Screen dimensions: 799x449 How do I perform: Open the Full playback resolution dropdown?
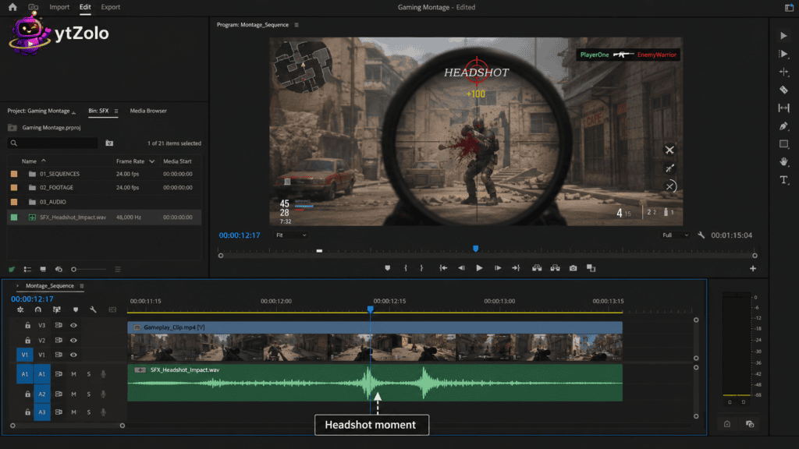(x=675, y=235)
